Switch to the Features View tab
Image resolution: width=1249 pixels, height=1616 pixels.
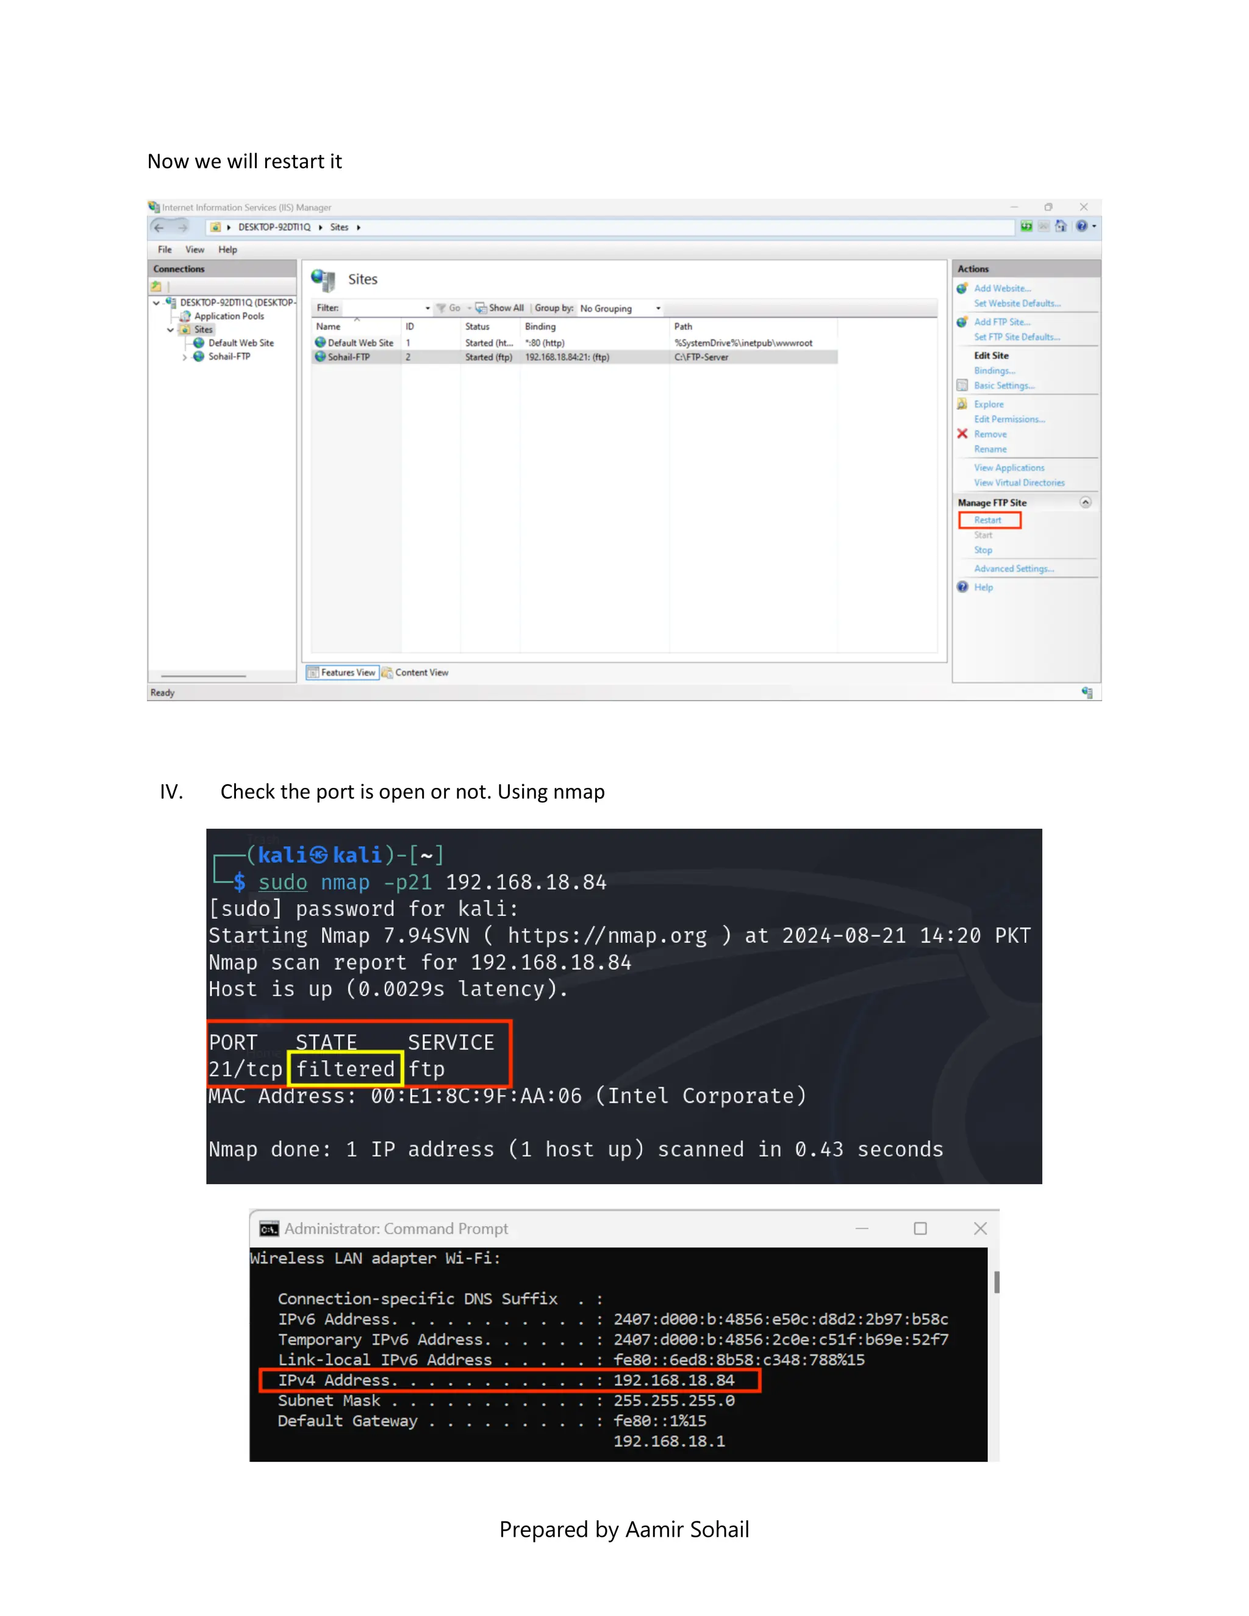tap(343, 673)
